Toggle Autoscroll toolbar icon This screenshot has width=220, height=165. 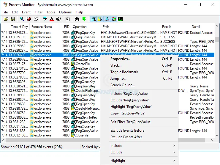pyautogui.click(x=29, y=19)
